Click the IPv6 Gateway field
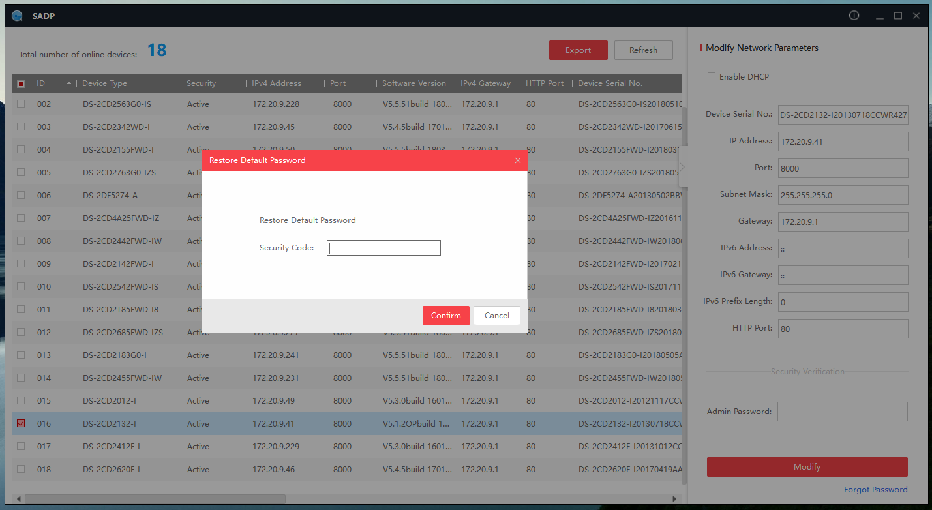The width and height of the screenshot is (932, 510). pos(843,275)
